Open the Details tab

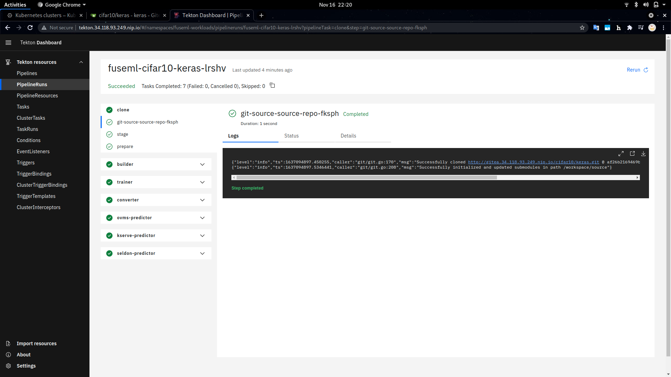348,136
